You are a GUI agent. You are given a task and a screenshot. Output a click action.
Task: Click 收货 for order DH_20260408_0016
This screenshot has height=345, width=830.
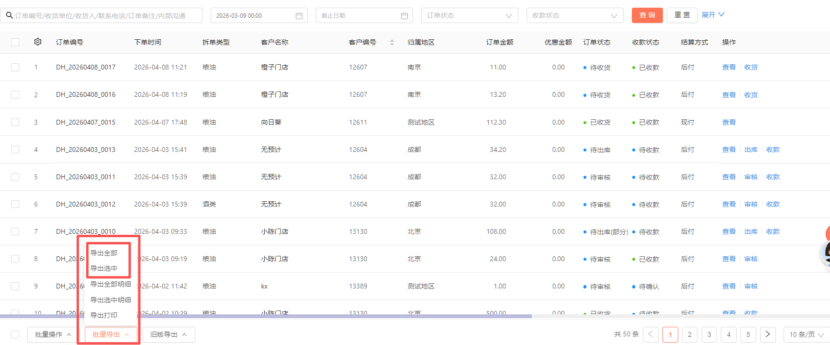click(x=751, y=95)
